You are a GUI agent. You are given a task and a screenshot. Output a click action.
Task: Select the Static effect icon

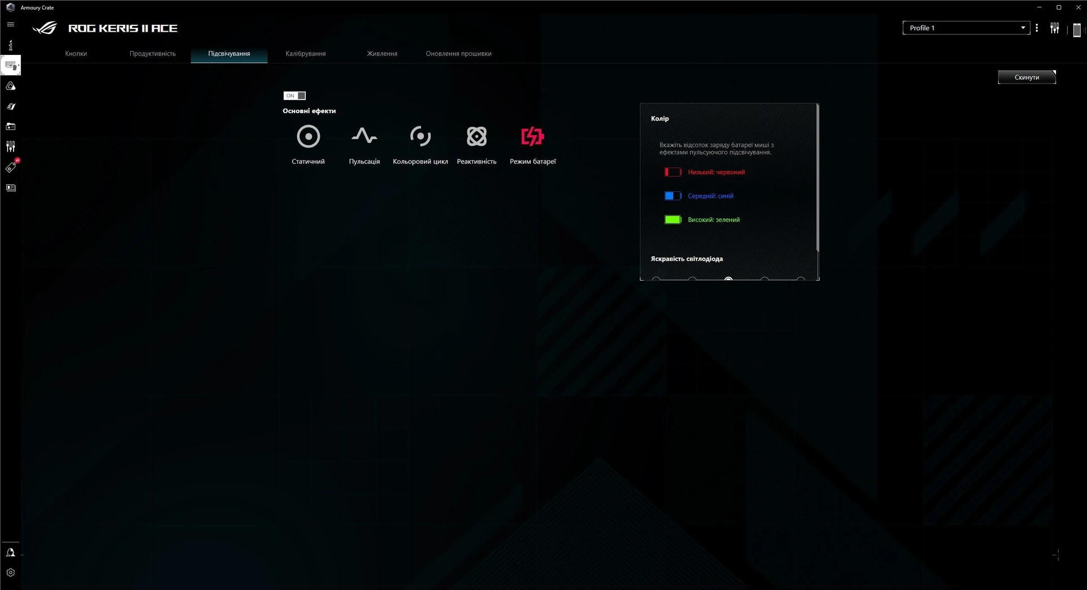pyautogui.click(x=308, y=136)
